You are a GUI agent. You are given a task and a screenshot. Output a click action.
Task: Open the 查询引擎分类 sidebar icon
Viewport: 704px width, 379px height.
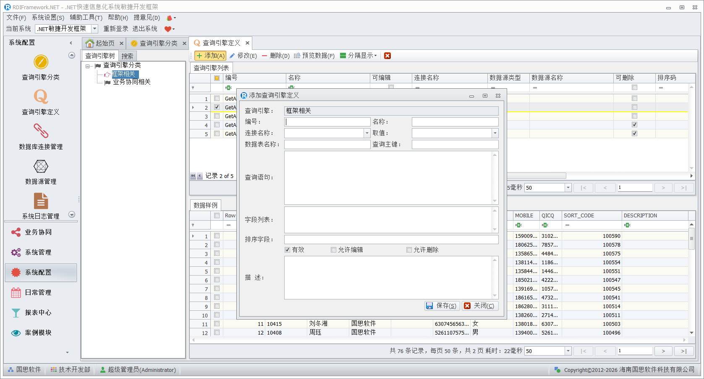point(41,62)
